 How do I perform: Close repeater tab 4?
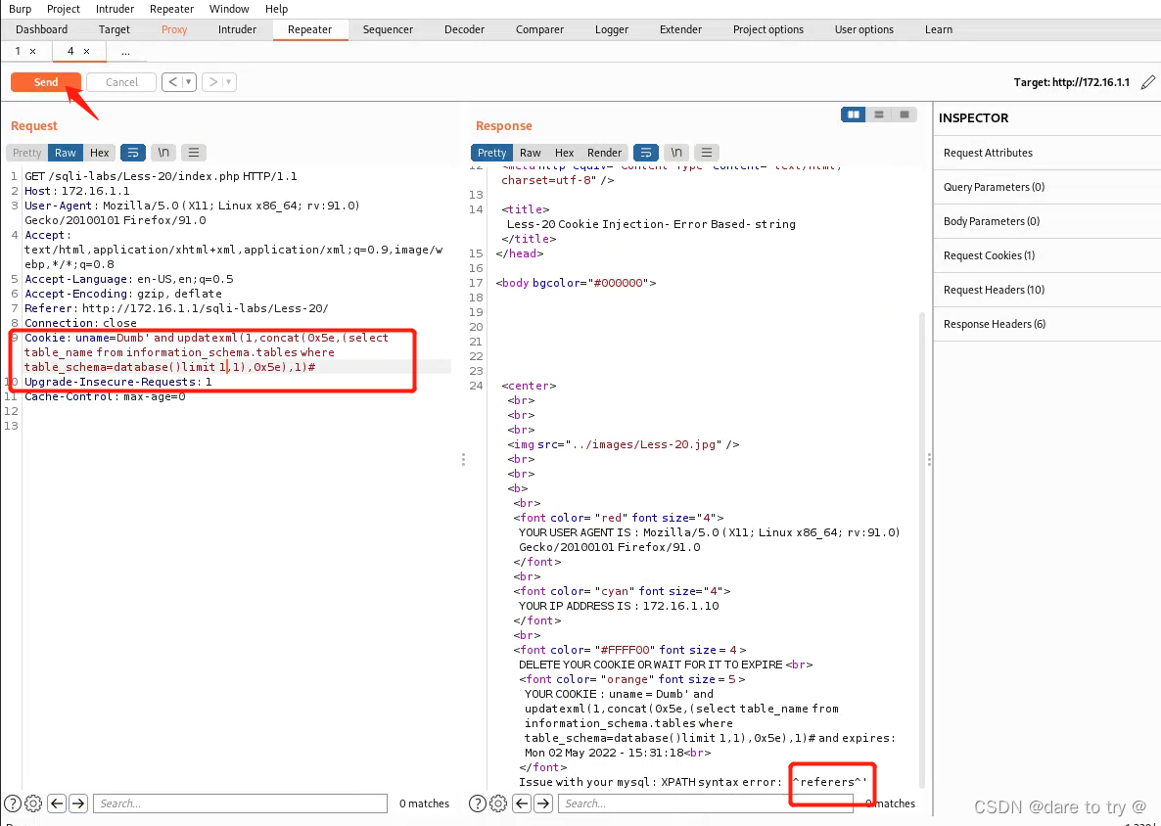pos(86,51)
